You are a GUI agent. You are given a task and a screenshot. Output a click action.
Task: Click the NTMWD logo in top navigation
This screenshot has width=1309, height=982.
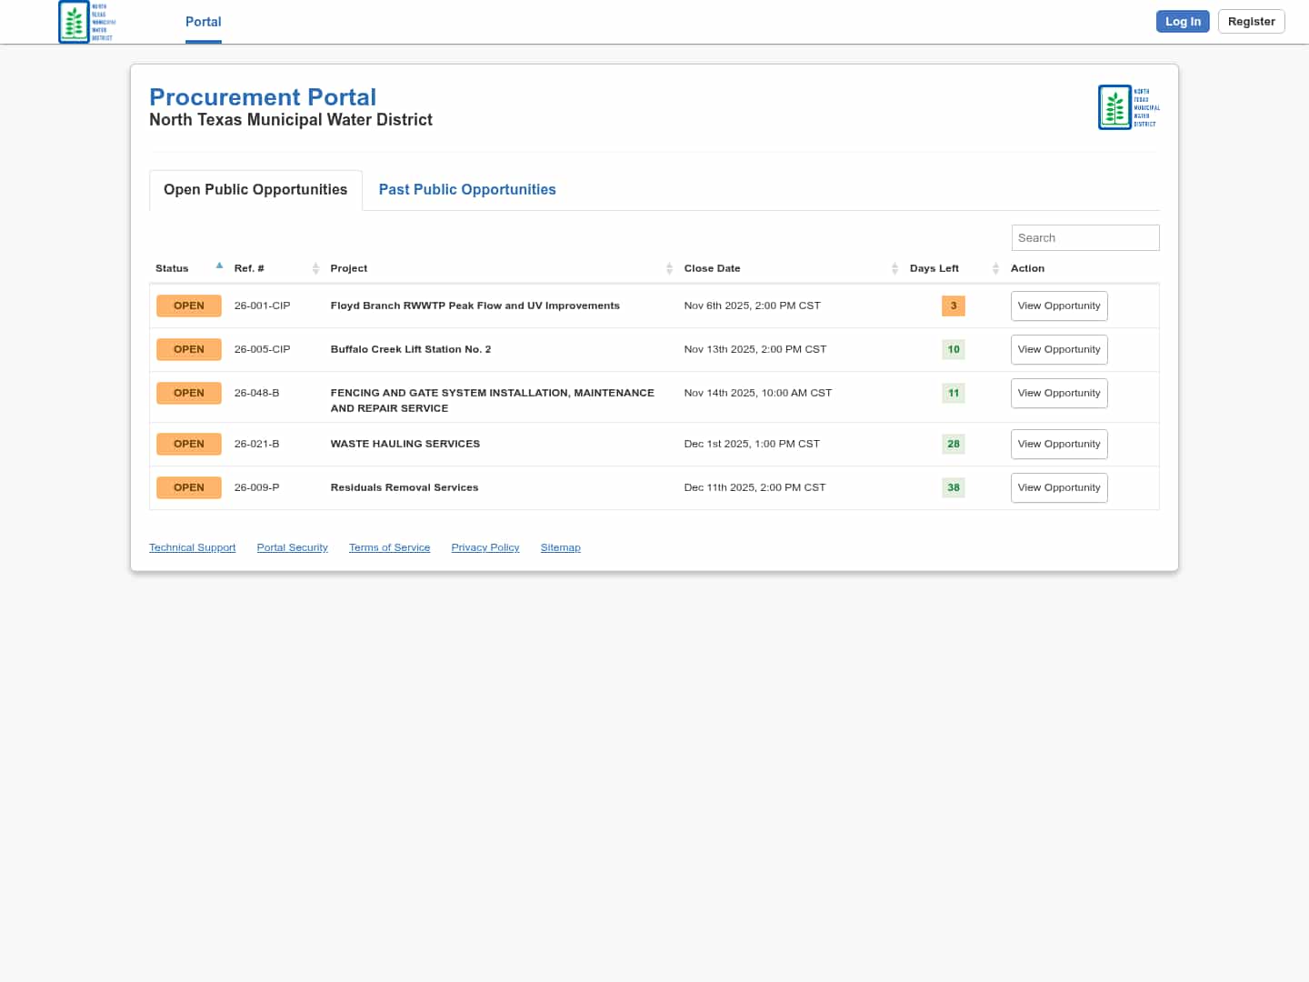tap(86, 22)
